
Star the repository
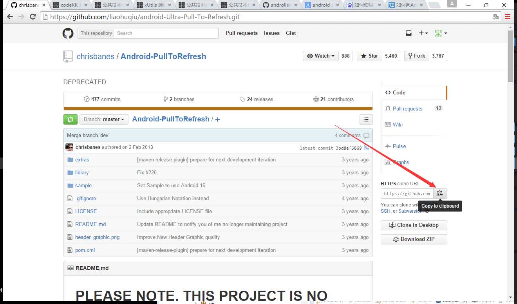point(369,56)
